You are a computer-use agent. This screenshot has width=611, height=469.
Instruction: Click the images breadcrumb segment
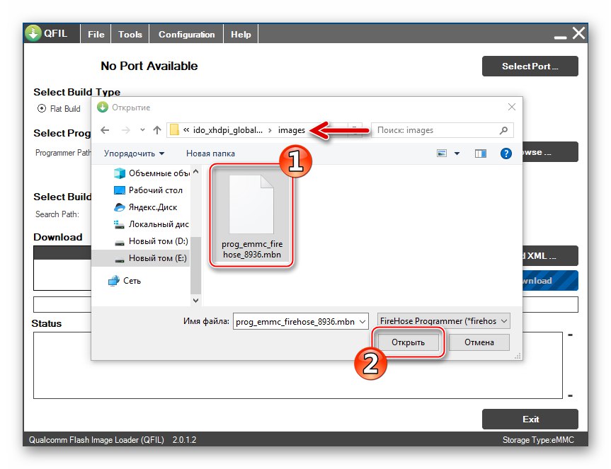pyautogui.click(x=292, y=130)
